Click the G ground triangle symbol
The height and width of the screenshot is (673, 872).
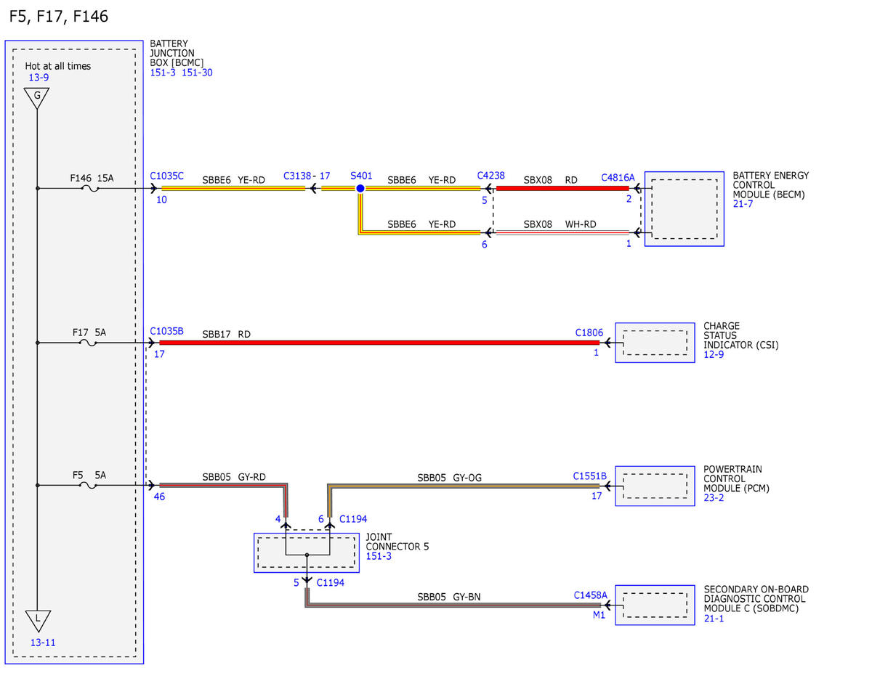(37, 97)
